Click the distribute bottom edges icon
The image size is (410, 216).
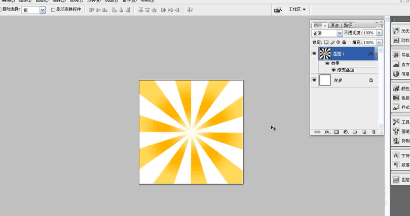pos(154,10)
